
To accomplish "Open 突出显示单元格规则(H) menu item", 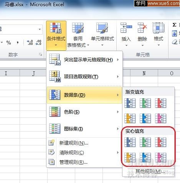I will [x=84, y=59].
